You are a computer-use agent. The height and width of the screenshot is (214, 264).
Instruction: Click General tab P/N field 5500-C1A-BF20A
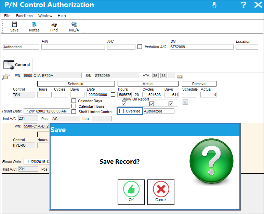pyautogui.click(x=53, y=76)
